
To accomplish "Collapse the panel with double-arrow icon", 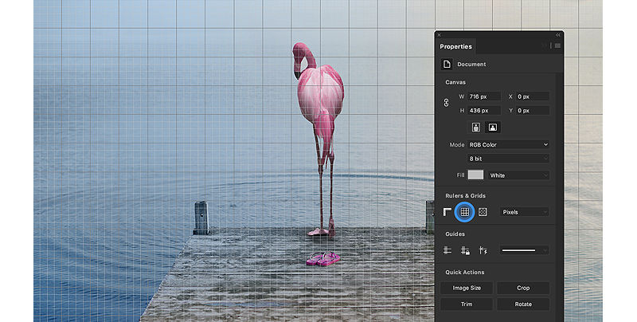I will (557, 35).
